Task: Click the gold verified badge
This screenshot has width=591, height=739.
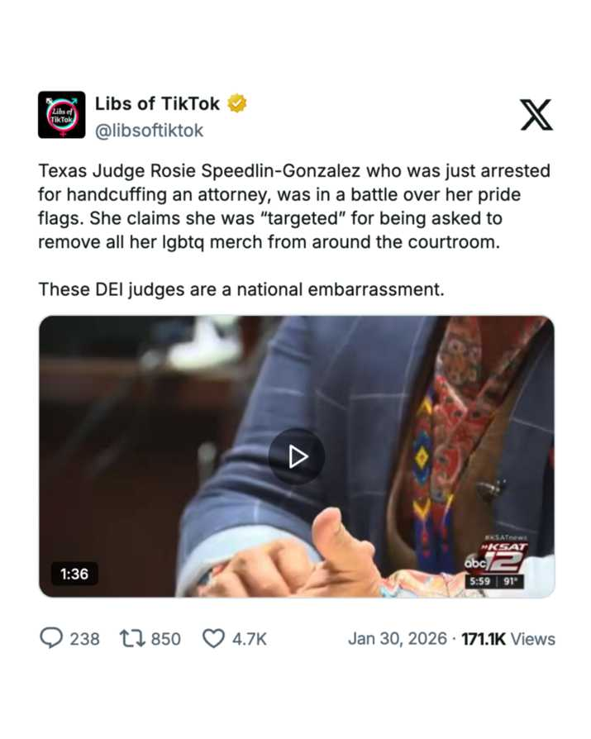Action: click(237, 103)
